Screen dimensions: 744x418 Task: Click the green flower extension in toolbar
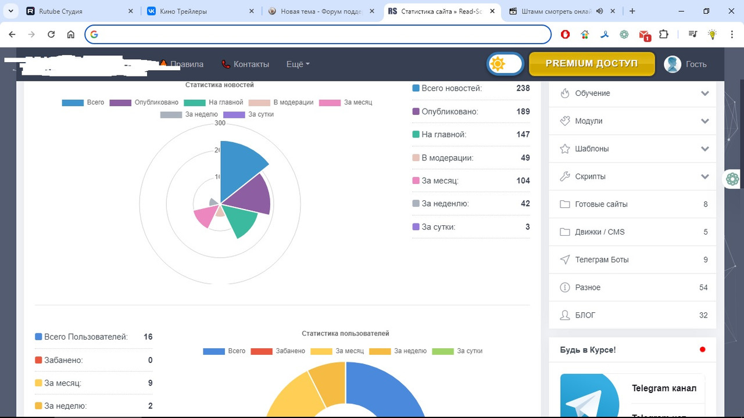tap(624, 34)
